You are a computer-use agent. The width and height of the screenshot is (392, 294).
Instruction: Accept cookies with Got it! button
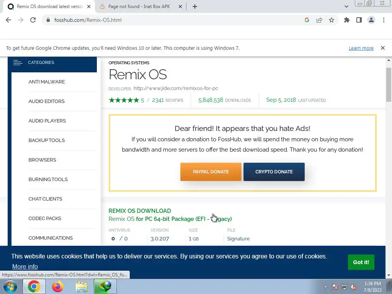pos(361,262)
